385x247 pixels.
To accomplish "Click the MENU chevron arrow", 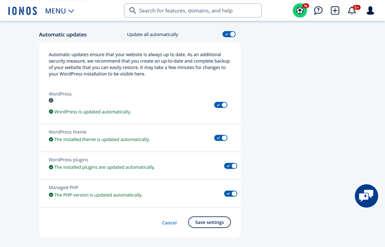I will pyautogui.click(x=71, y=11).
